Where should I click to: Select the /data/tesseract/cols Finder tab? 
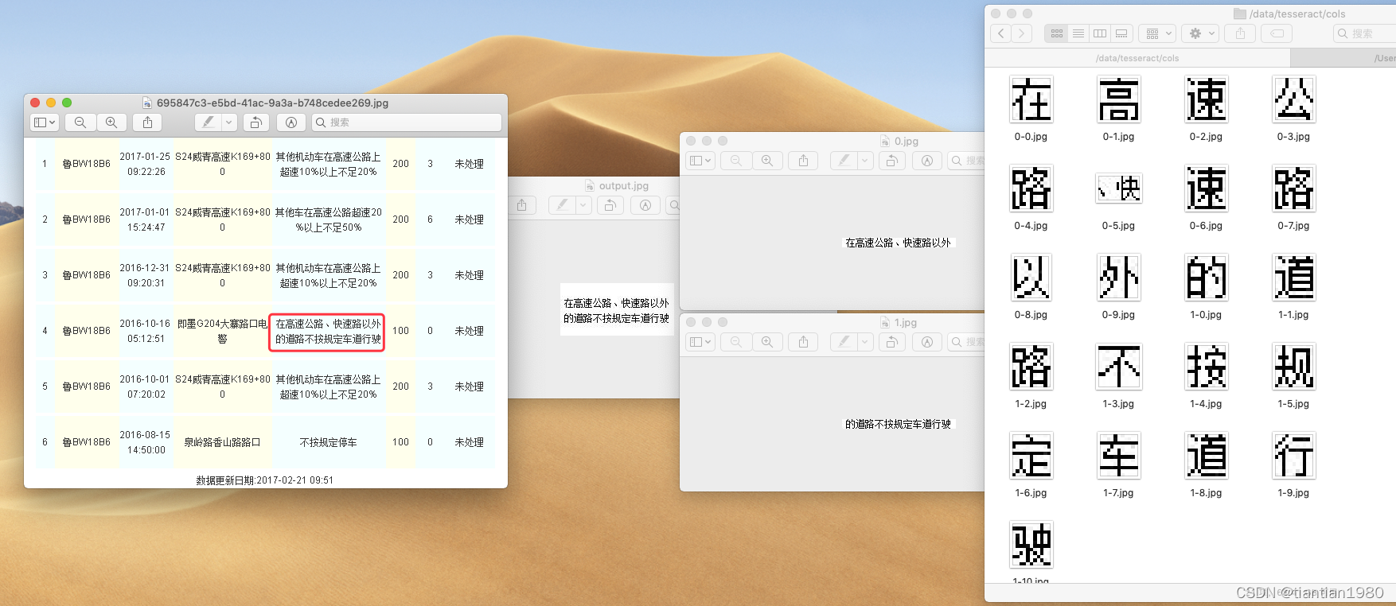1137,58
